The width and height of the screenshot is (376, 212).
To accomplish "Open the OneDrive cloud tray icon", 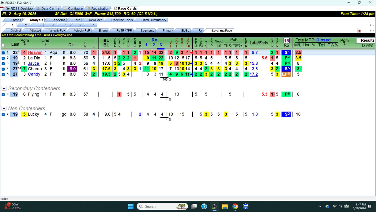I will (x=327, y=206).
